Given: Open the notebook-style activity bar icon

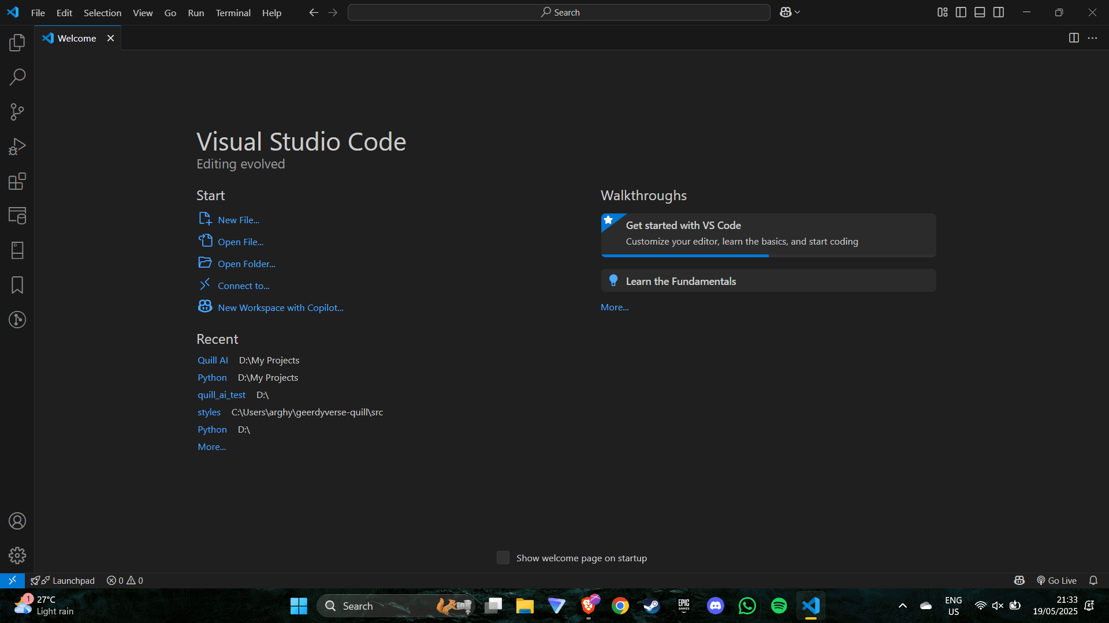Looking at the screenshot, I should [x=17, y=250].
